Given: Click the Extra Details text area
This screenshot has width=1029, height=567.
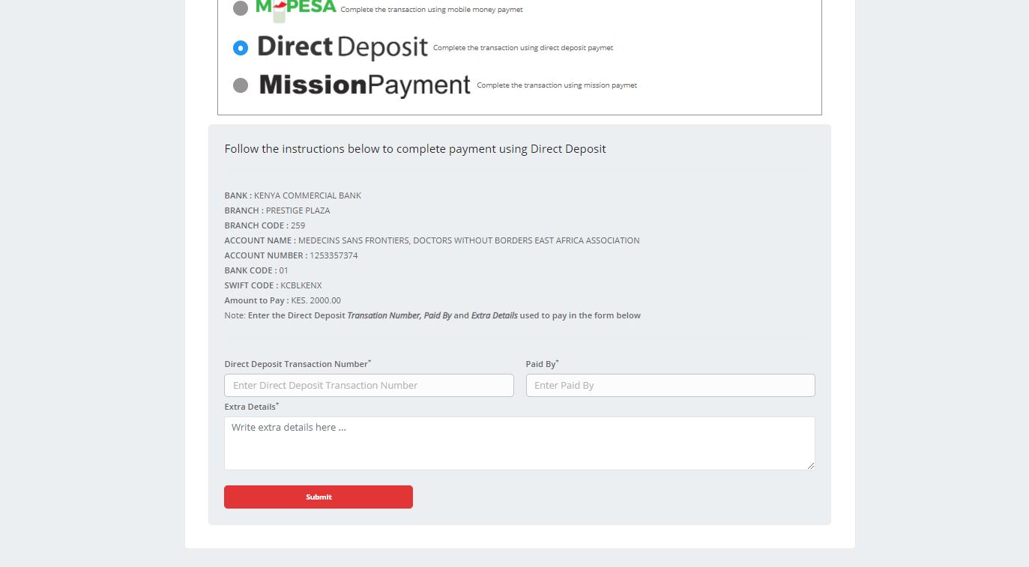Looking at the screenshot, I should [519, 443].
